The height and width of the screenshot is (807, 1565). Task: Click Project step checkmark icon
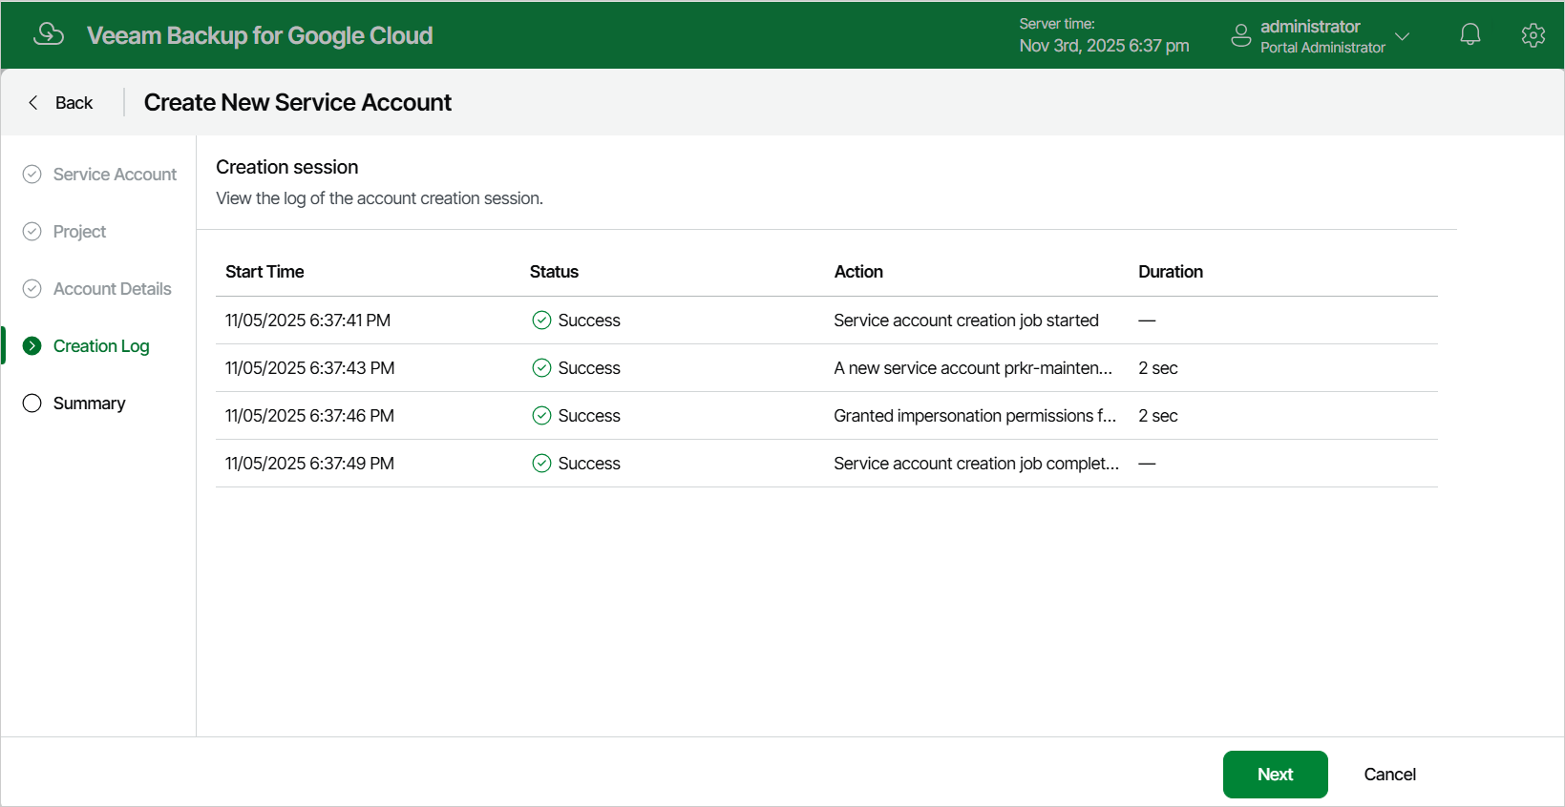pos(32,232)
